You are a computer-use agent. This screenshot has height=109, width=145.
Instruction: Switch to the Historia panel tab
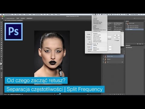coord(127,21)
